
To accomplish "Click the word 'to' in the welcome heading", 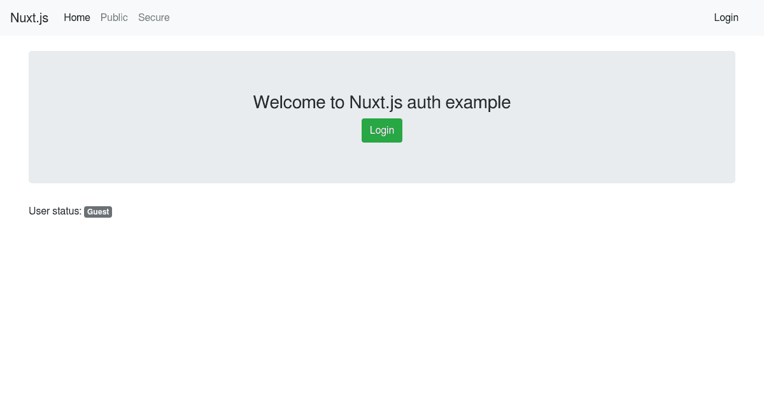I will (x=337, y=102).
